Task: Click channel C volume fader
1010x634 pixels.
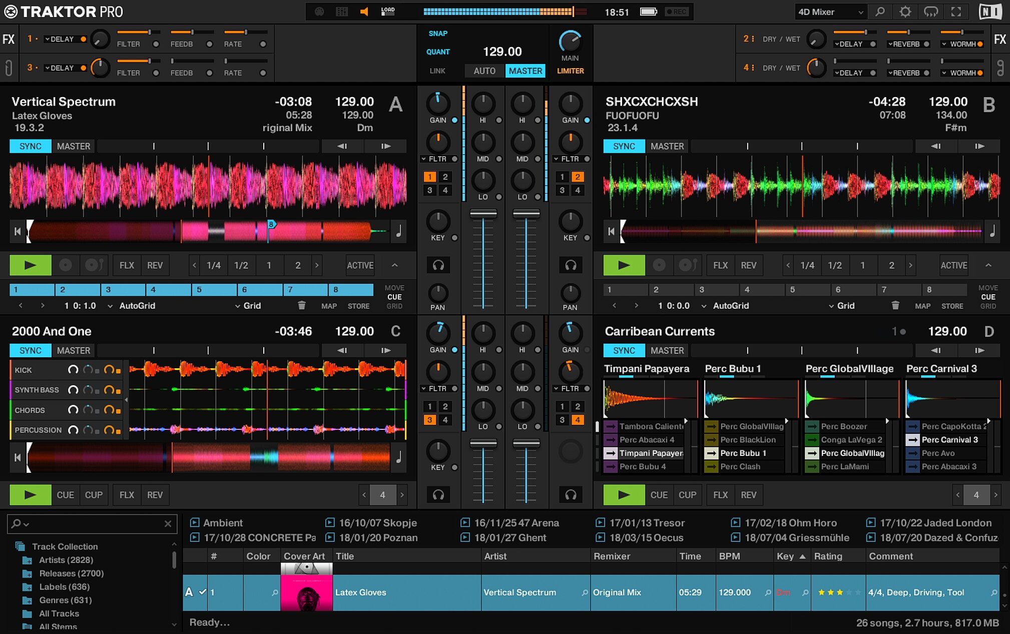Action: 483,444
